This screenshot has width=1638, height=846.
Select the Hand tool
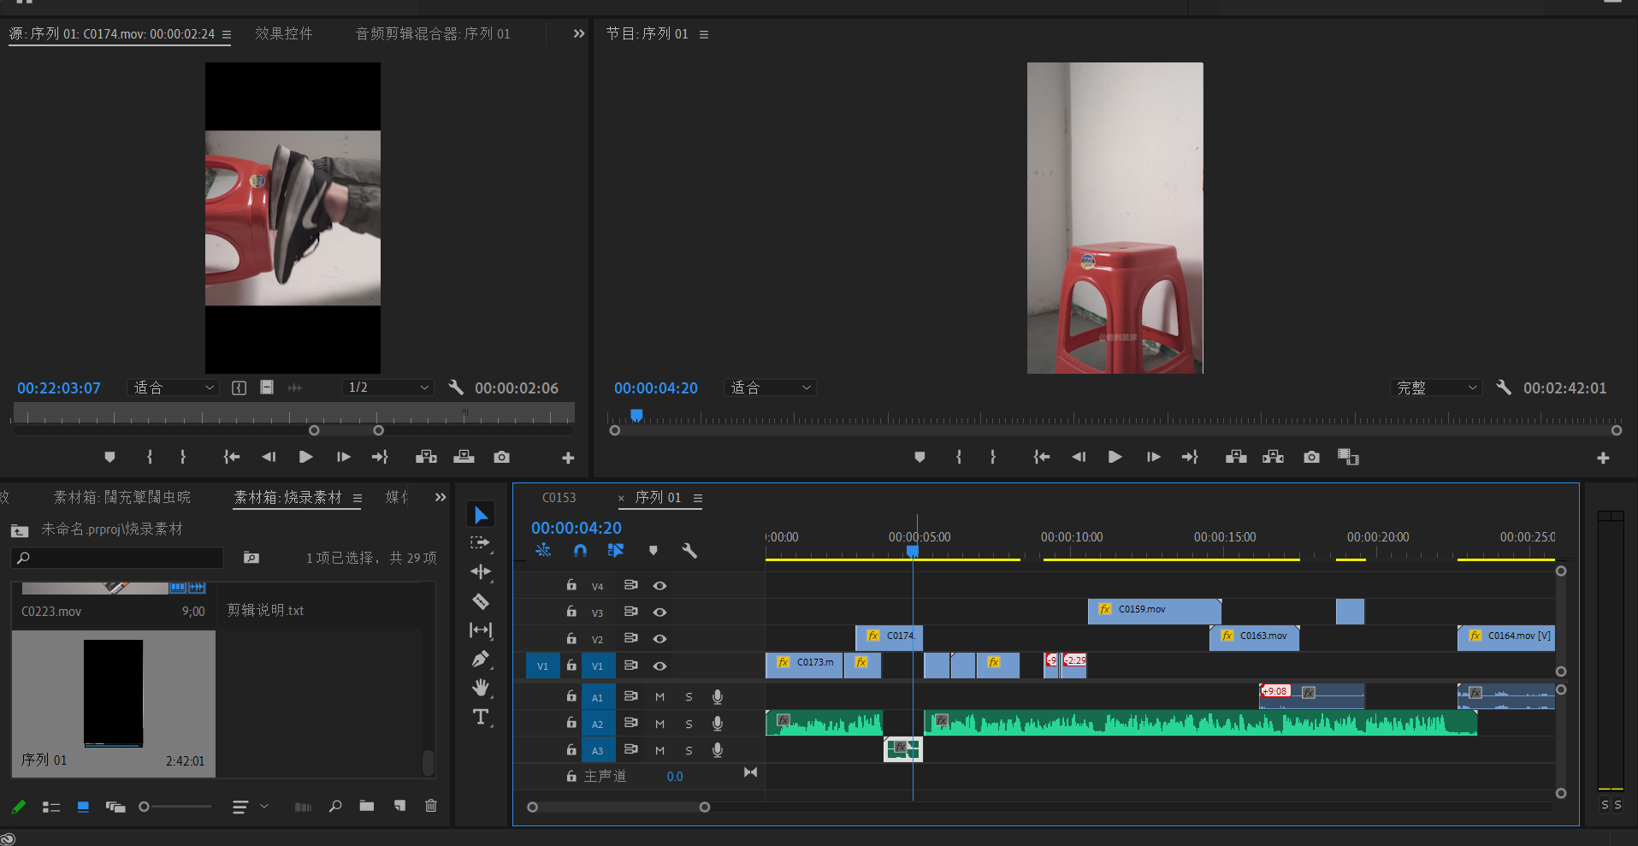[x=481, y=688]
